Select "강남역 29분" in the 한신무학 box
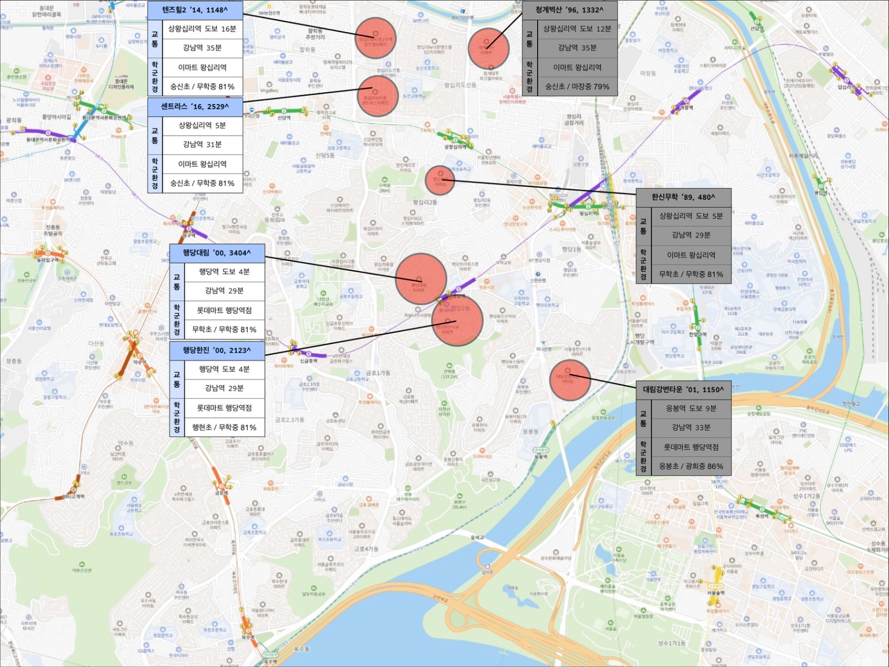The height and width of the screenshot is (667, 889). pos(691,235)
